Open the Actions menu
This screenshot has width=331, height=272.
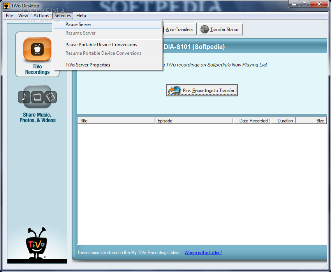tap(41, 16)
